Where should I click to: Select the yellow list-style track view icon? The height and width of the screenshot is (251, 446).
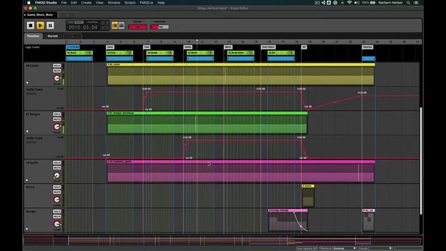coord(114,26)
